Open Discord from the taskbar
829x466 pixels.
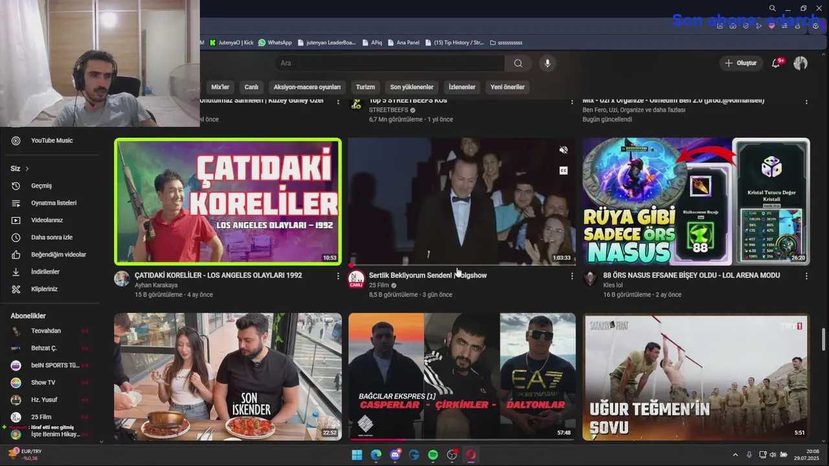pos(395,455)
